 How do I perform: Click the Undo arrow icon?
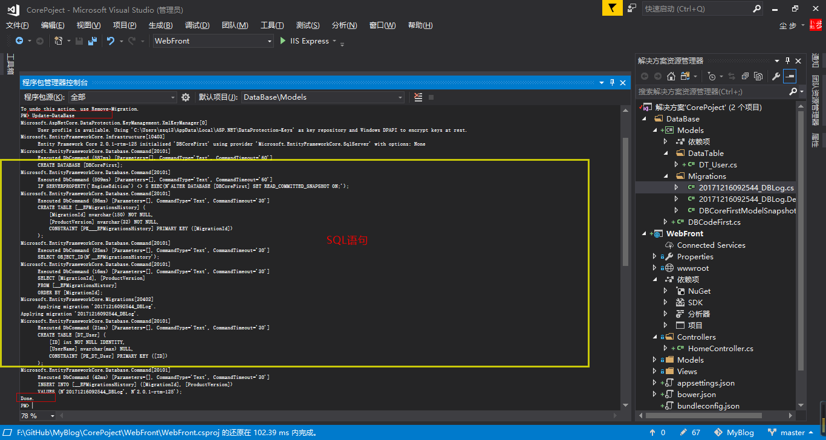110,40
